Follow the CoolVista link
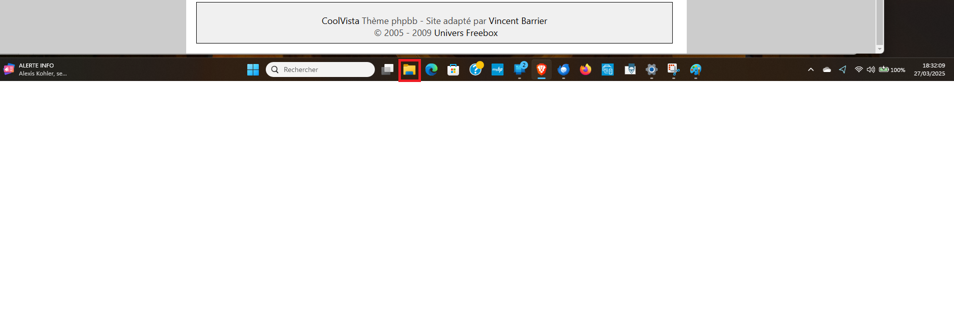The height and width of the screenshot is (324, 954). click(x=340, y=21)
